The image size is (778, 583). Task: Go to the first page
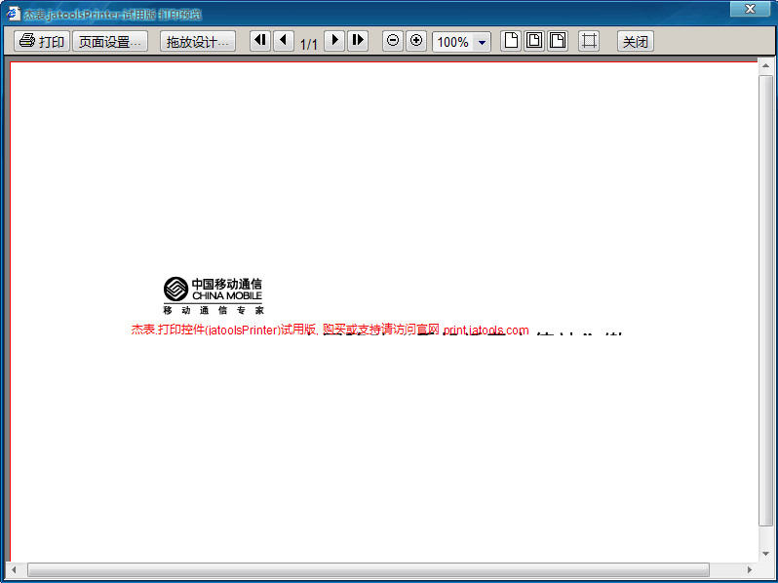[260, 40]
